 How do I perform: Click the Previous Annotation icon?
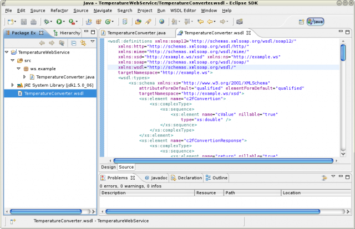pyautogui.click(x=187, y=22)
